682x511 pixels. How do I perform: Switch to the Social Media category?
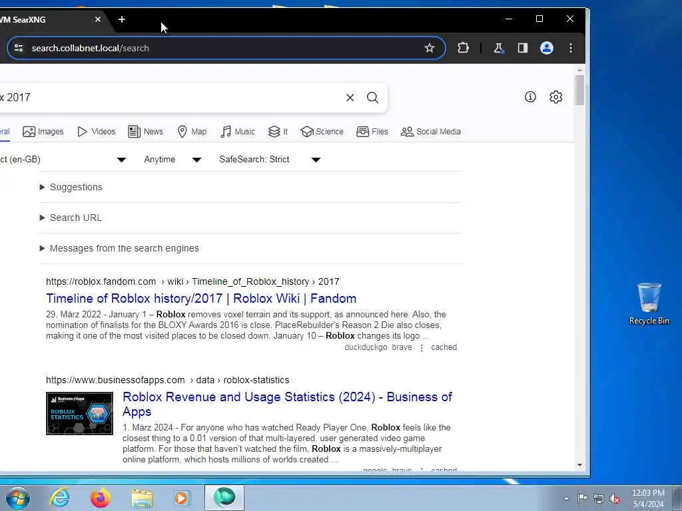tap(431, 132)
